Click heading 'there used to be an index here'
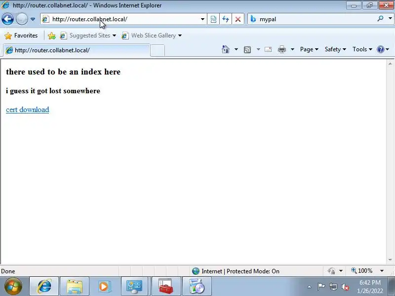This screenshot has width=395, height=296. click(x=63, y=72)
